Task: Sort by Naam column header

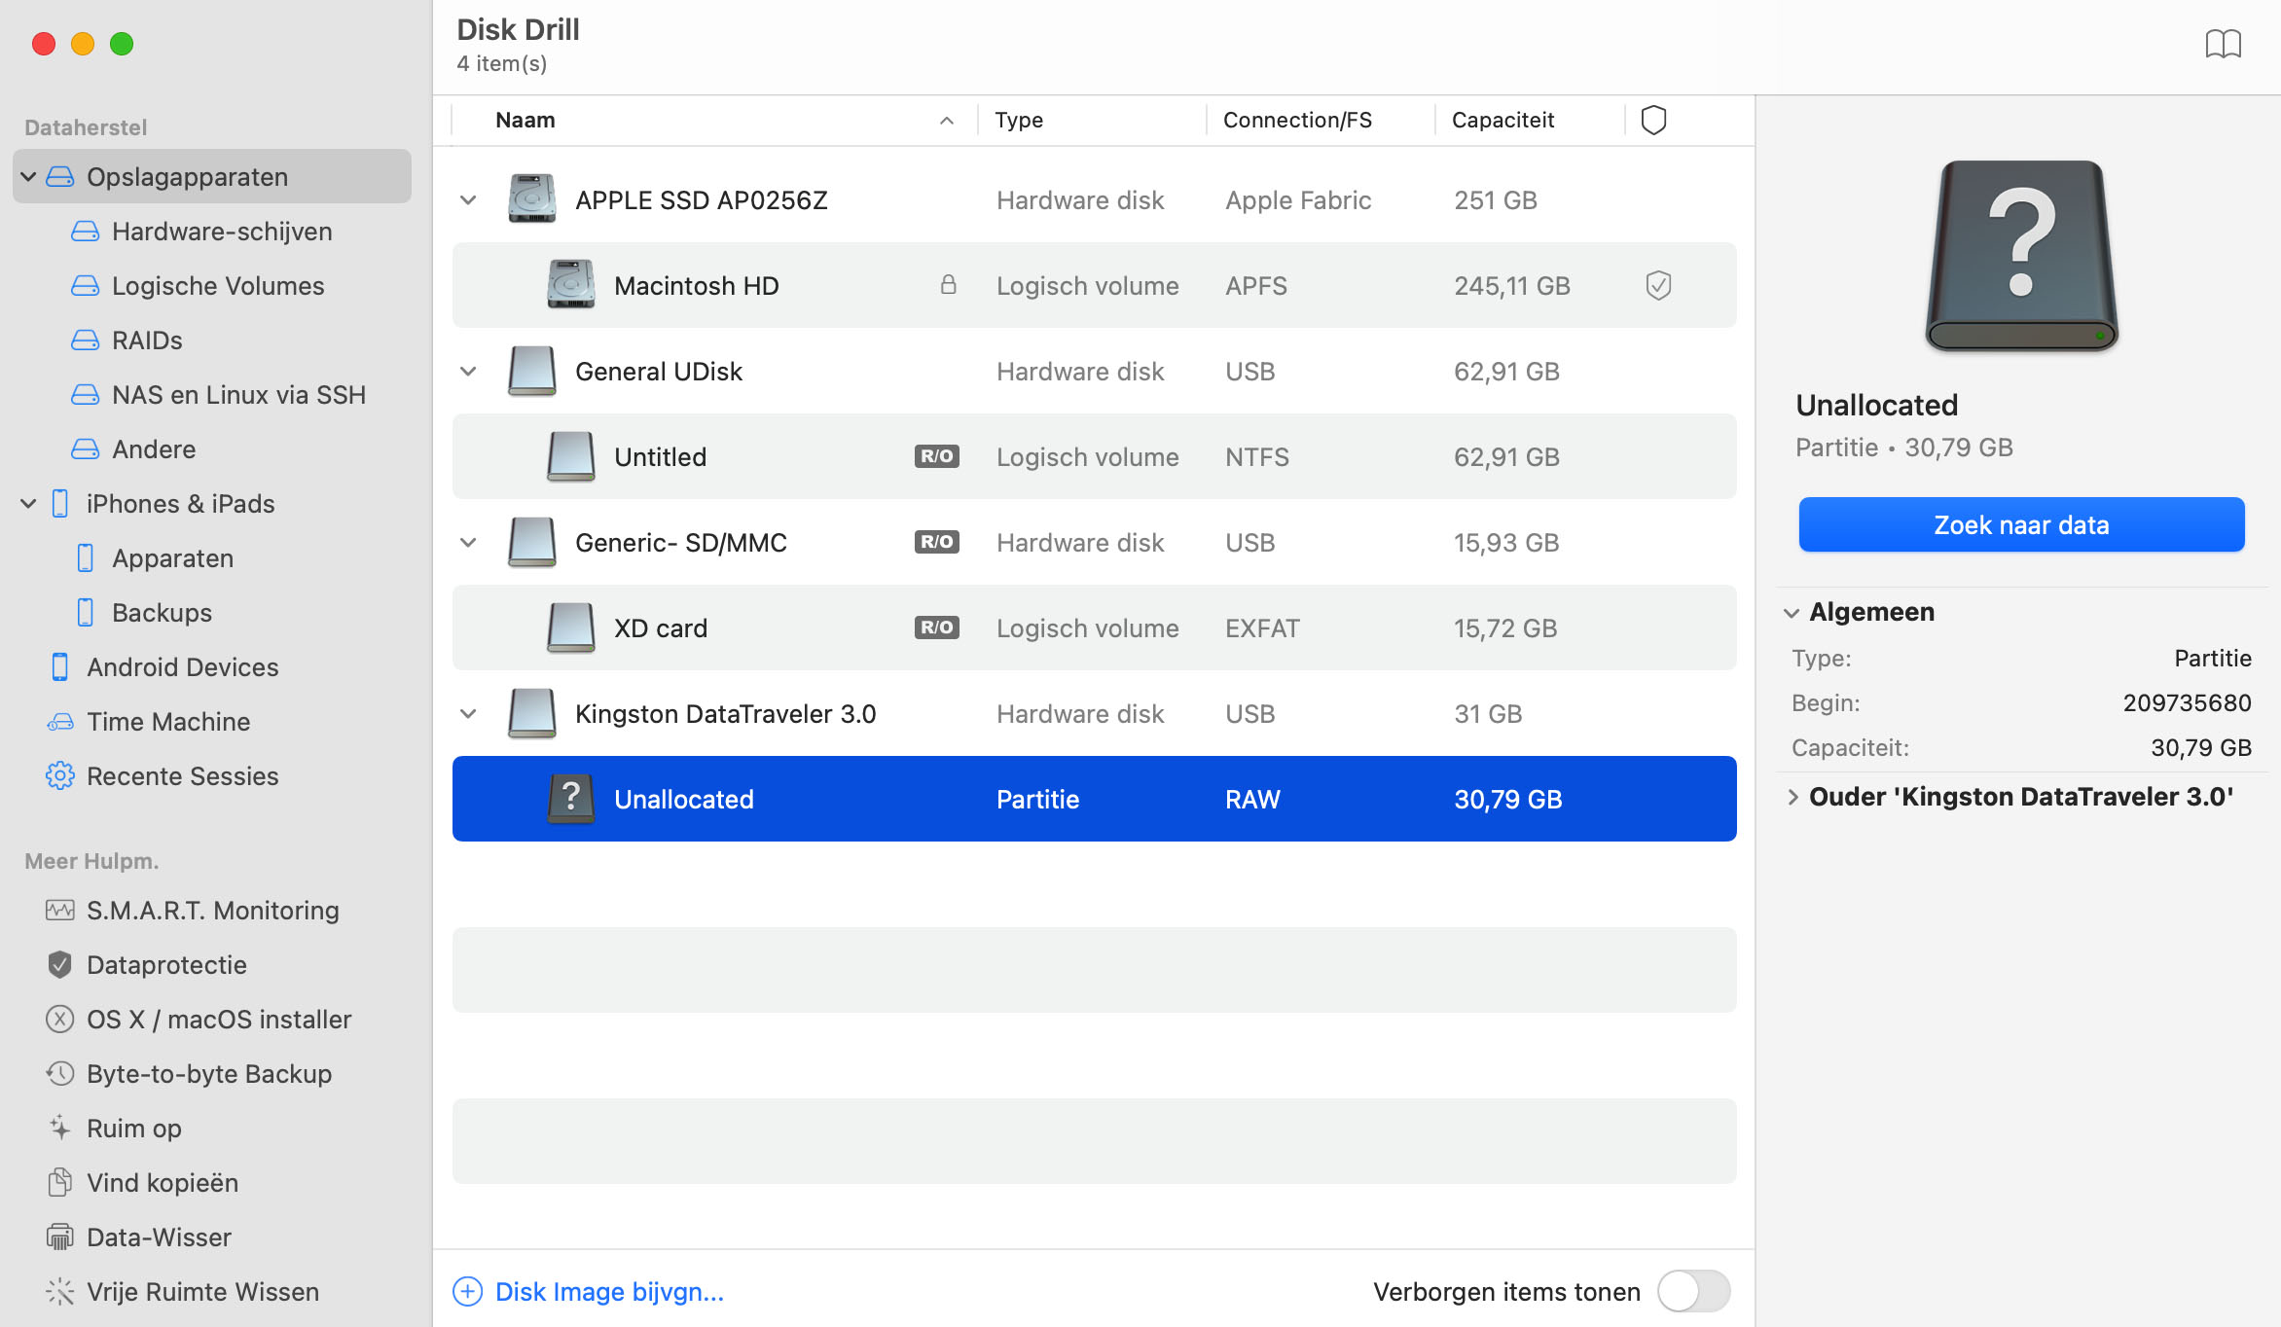Action: 715,120
